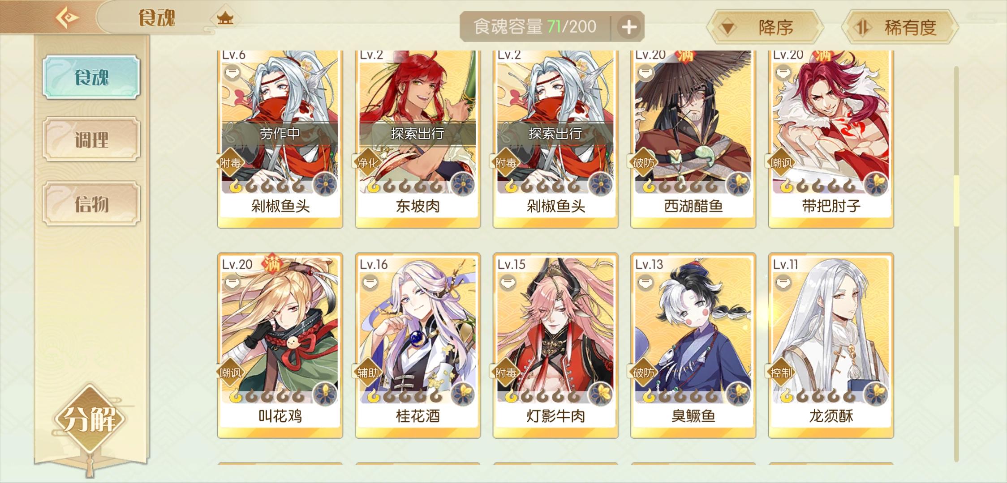Tap the back arrow icon
Screen dimensions: 1007x483
(67, 18)
